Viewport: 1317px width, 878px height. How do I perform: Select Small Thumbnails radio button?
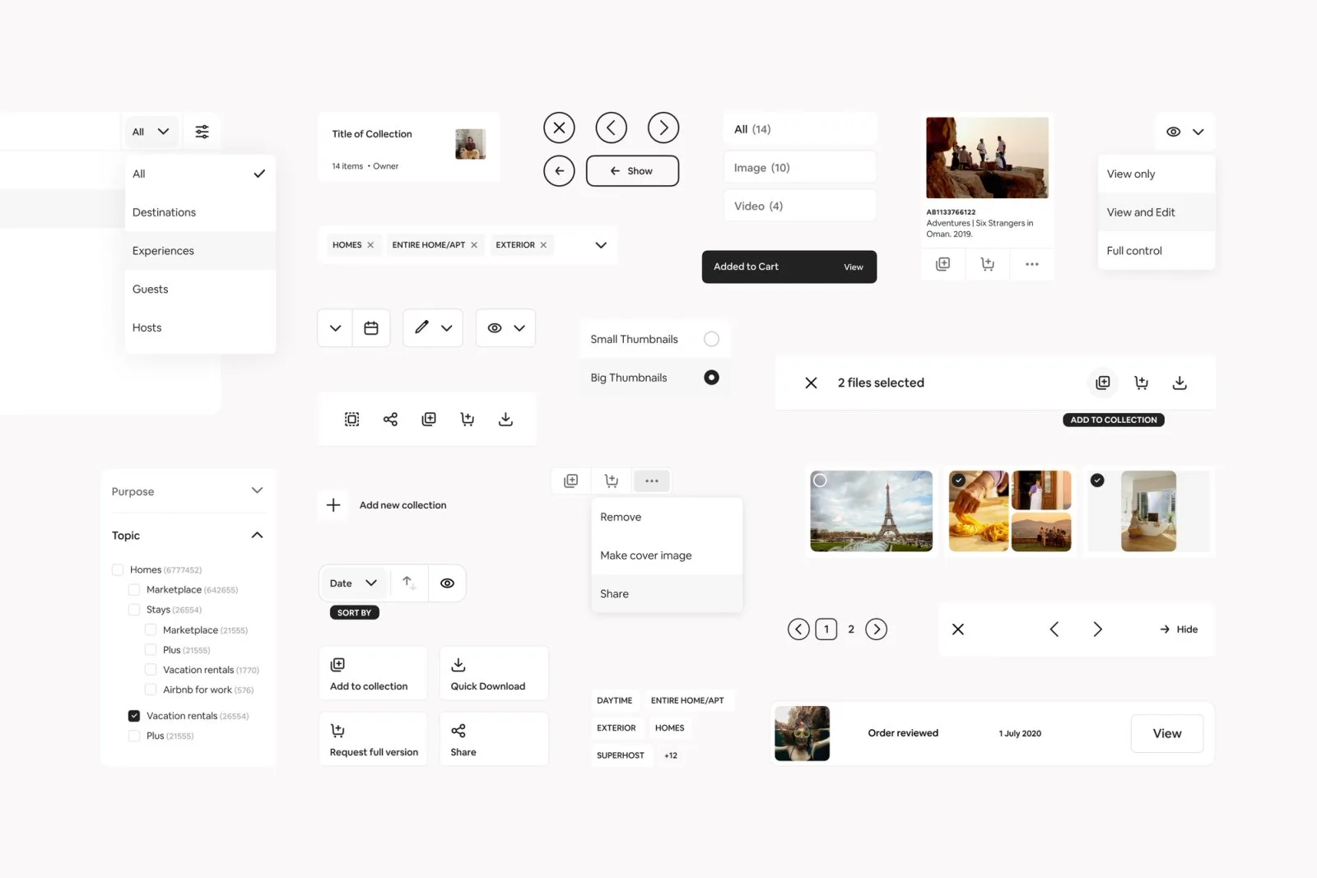(711, 339)
